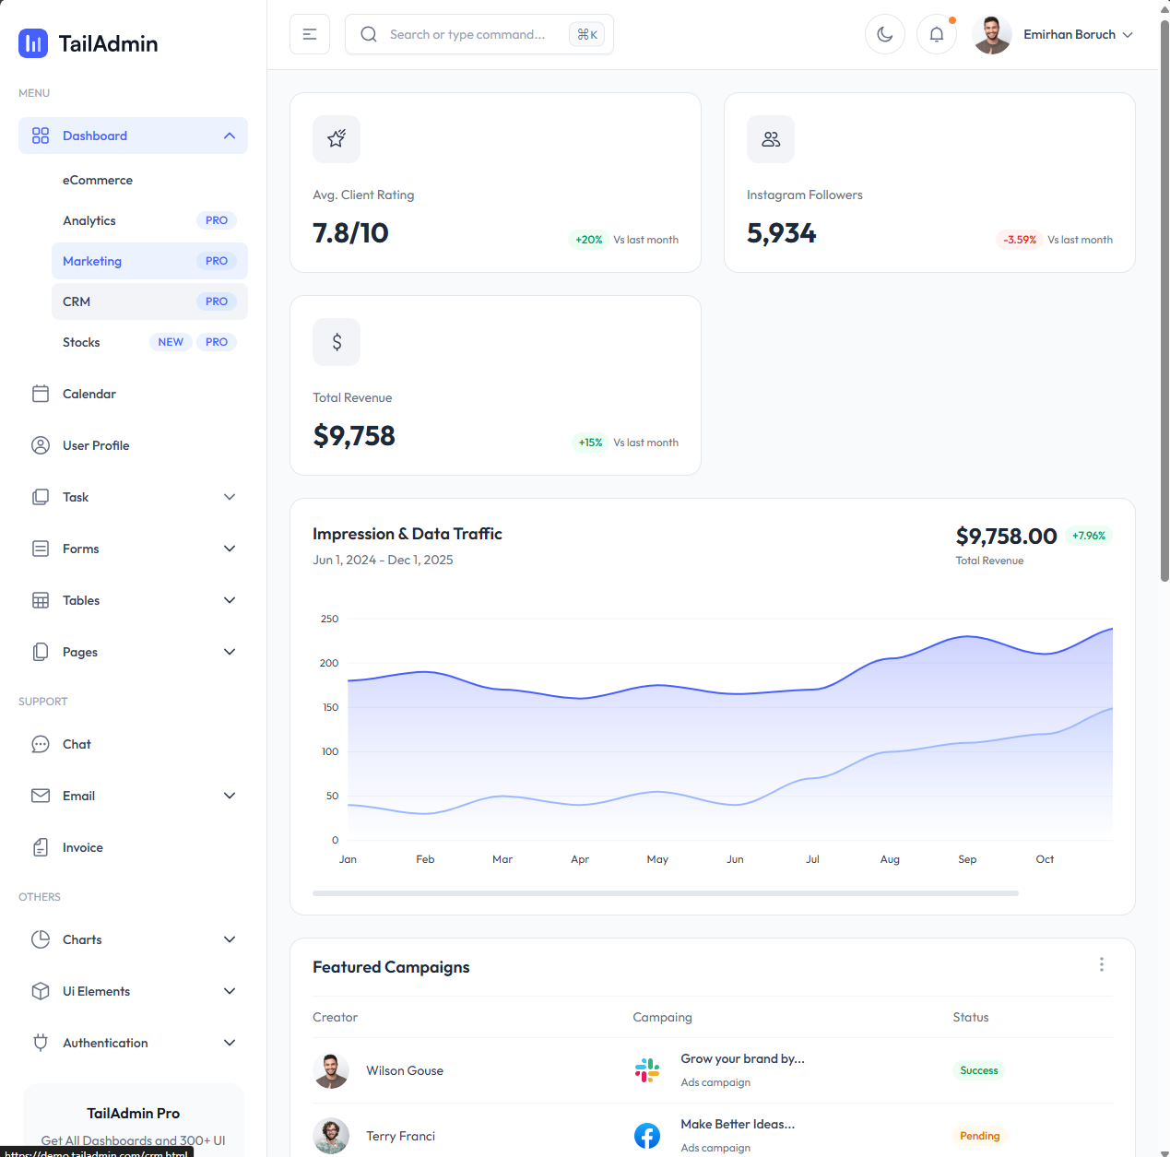
Task: Expand the Task submenu chevron
Action: (x=230, y=497)
